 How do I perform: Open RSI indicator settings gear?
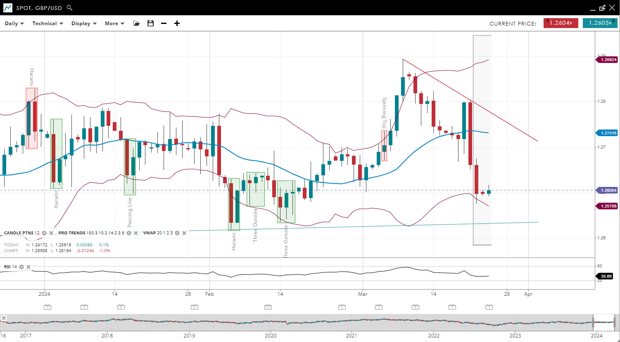pos(21,267)
